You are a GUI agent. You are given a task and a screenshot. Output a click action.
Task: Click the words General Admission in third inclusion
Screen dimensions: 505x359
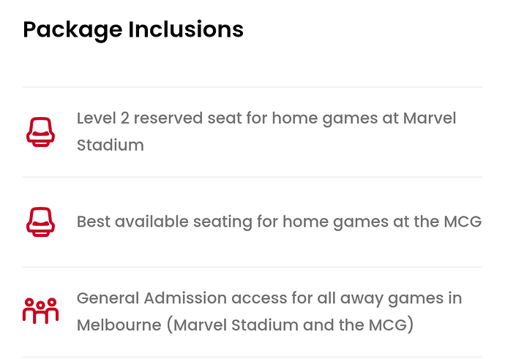coord(151,298)
